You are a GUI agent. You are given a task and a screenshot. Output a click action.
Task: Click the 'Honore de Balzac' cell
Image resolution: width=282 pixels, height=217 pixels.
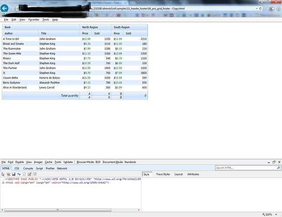(x=59, y=78)
